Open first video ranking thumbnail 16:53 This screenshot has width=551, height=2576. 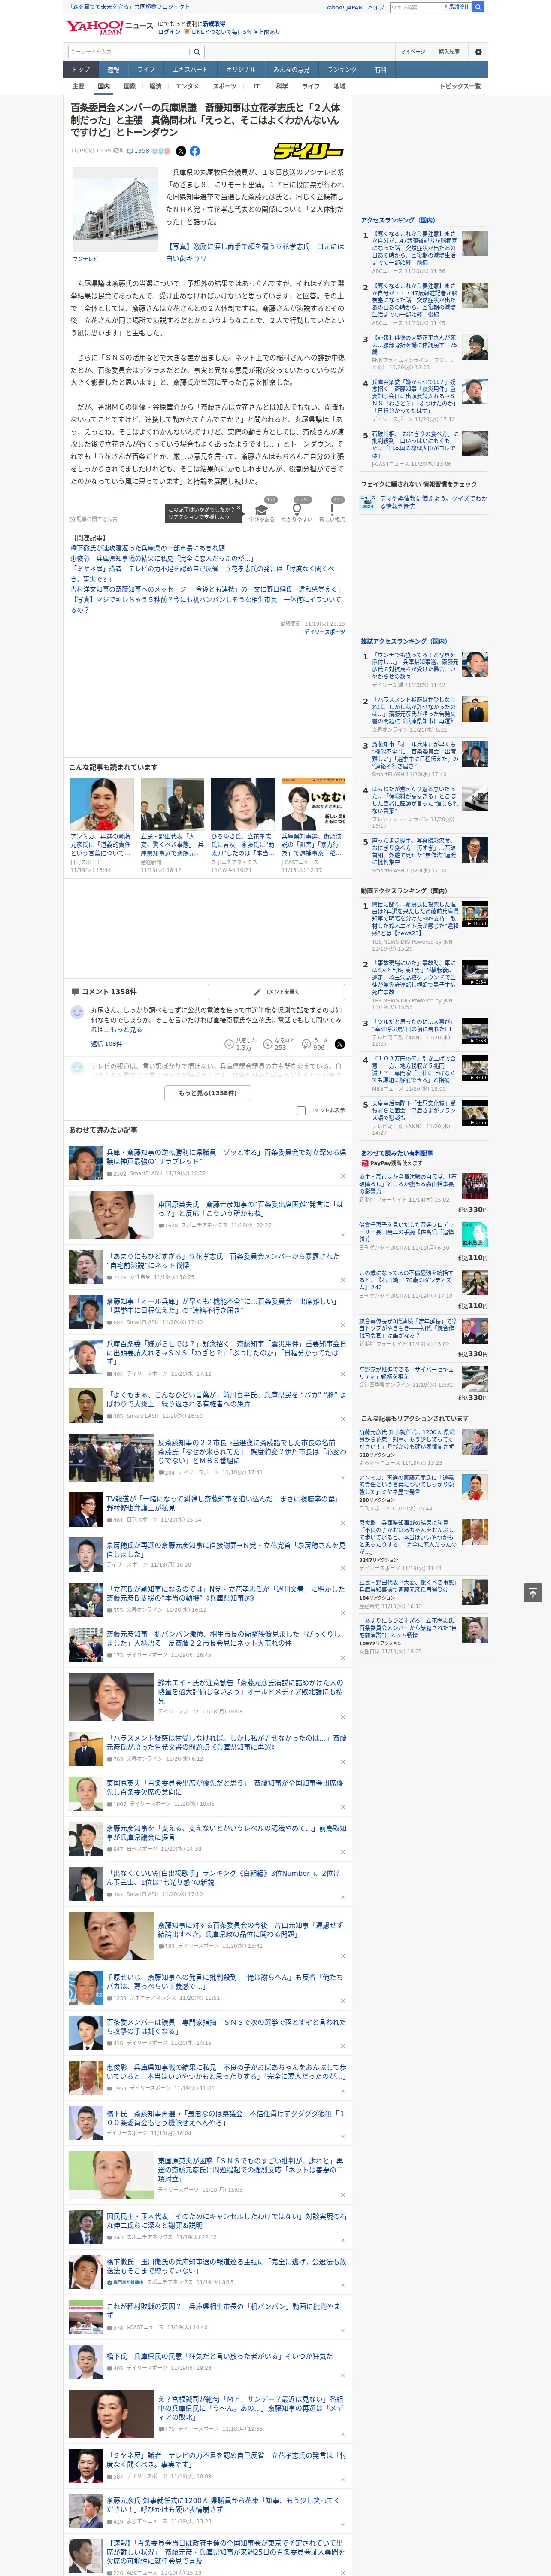(475, 914)
